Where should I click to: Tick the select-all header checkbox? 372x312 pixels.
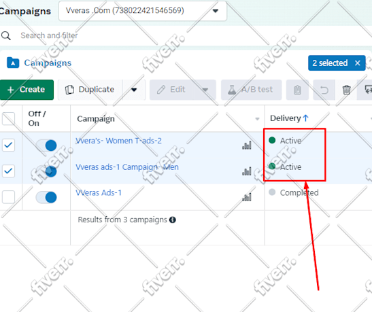(8, 118)
